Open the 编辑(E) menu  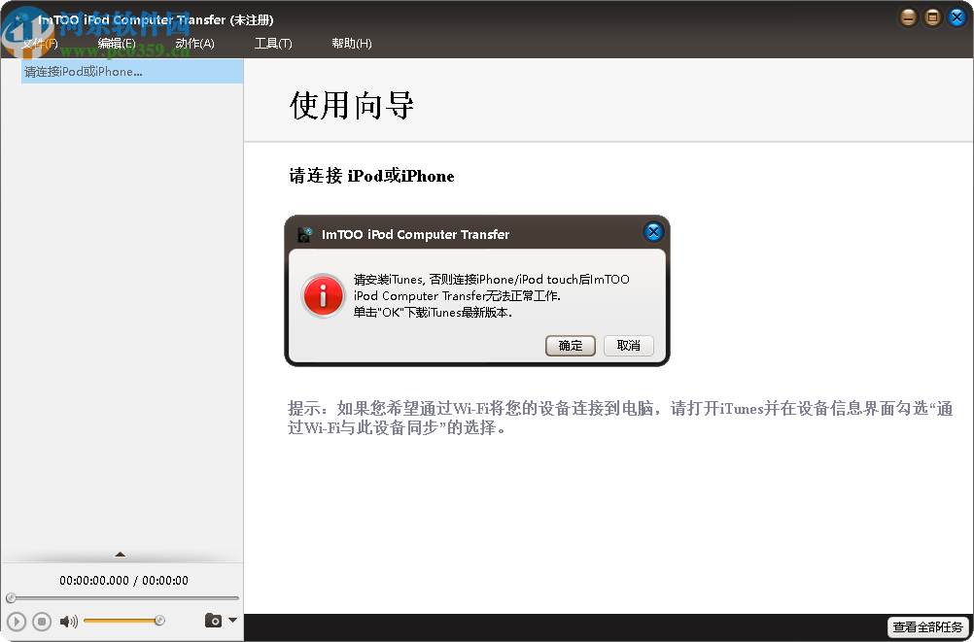click(x=117, y=43)
